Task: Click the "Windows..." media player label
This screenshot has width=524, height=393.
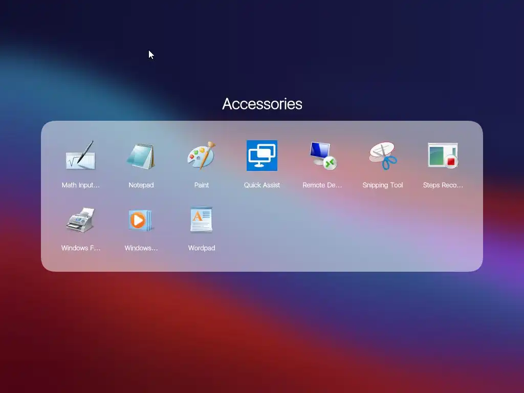Action: coord(141,248)
